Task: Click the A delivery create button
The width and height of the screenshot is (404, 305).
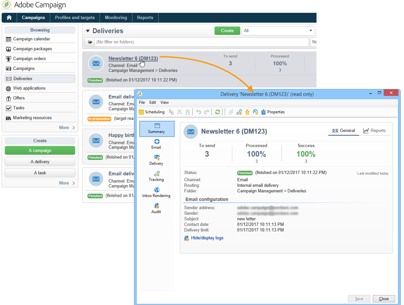Action: 40,162
